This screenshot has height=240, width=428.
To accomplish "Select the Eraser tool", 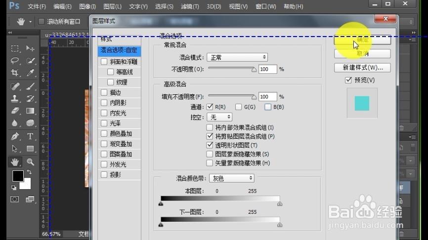I will point(15,111).
